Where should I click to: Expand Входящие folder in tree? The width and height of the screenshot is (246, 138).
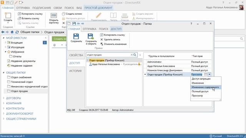coord(5,43)
